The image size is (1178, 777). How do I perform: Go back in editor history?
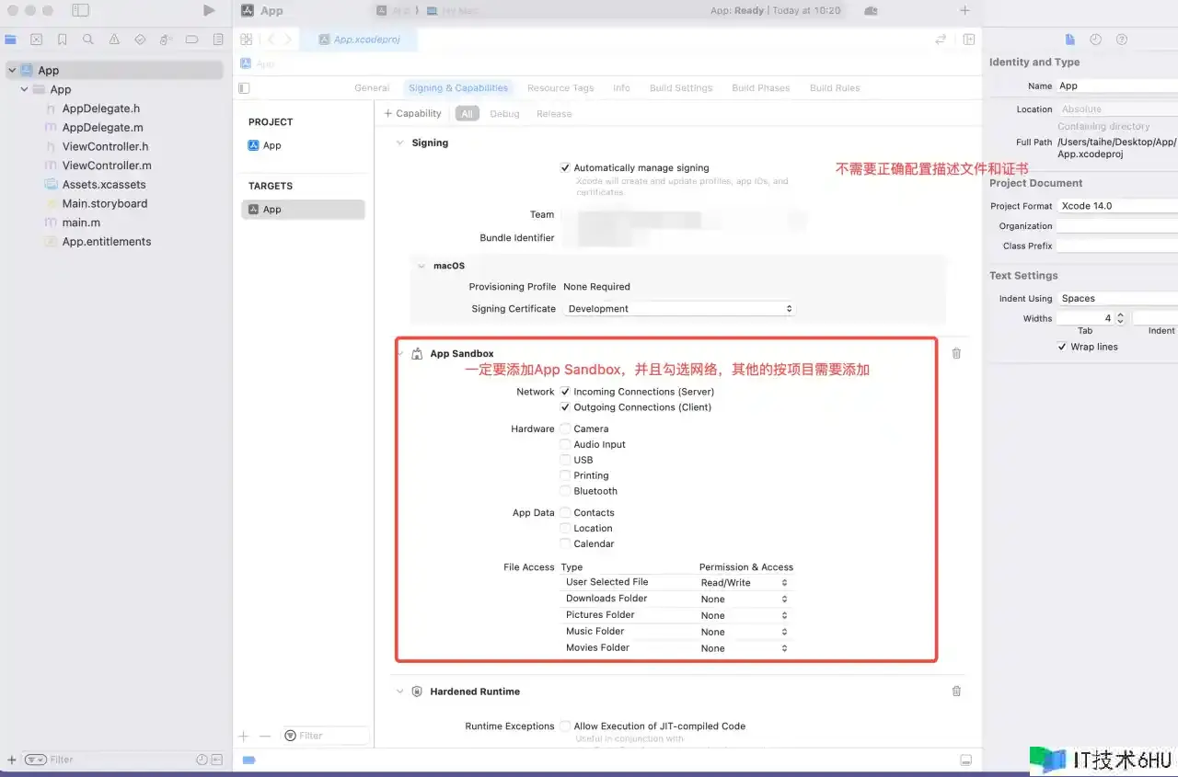click(x=271, y=40)
